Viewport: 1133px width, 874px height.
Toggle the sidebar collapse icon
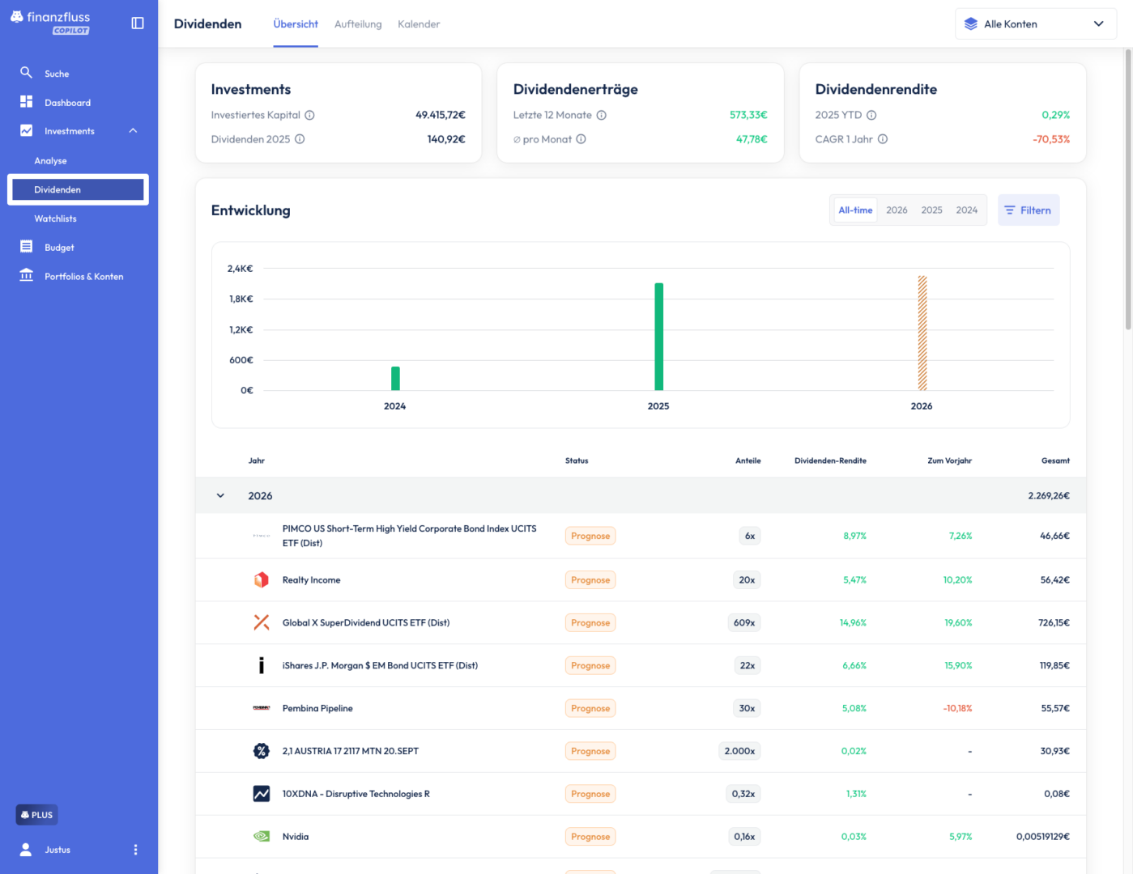click(x=138, y=23)
